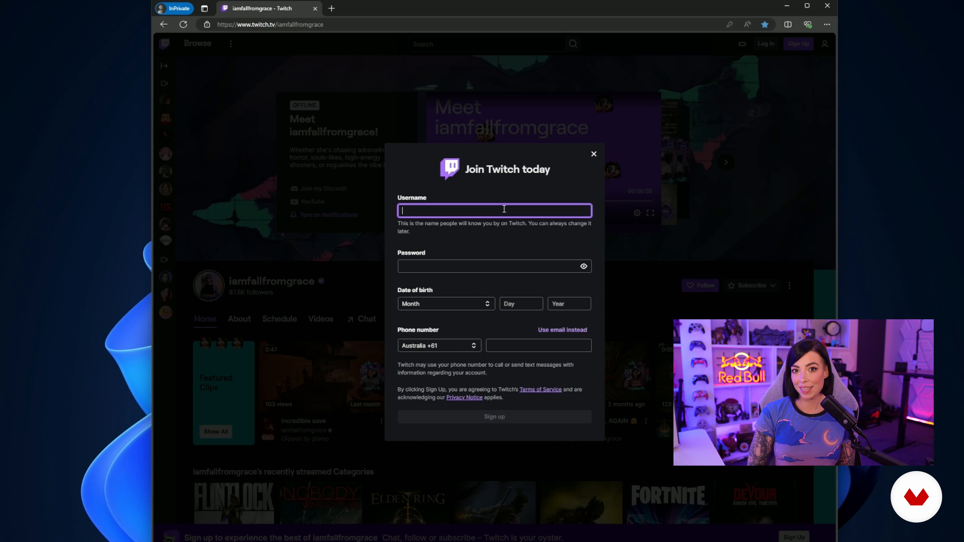Open tab actions menu icon
964x542 pixels.
(204, 8)
